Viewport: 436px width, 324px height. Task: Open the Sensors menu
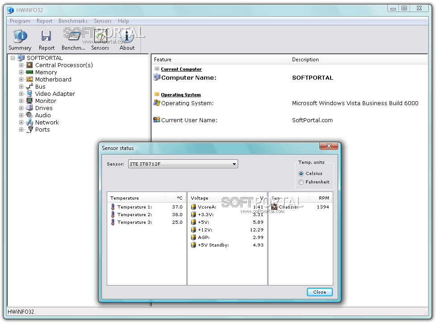tap(103, 21)
